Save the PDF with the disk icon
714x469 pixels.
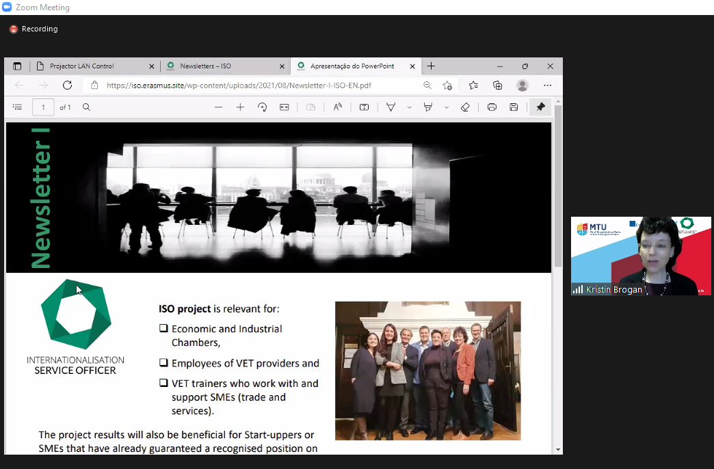(514, 107)
